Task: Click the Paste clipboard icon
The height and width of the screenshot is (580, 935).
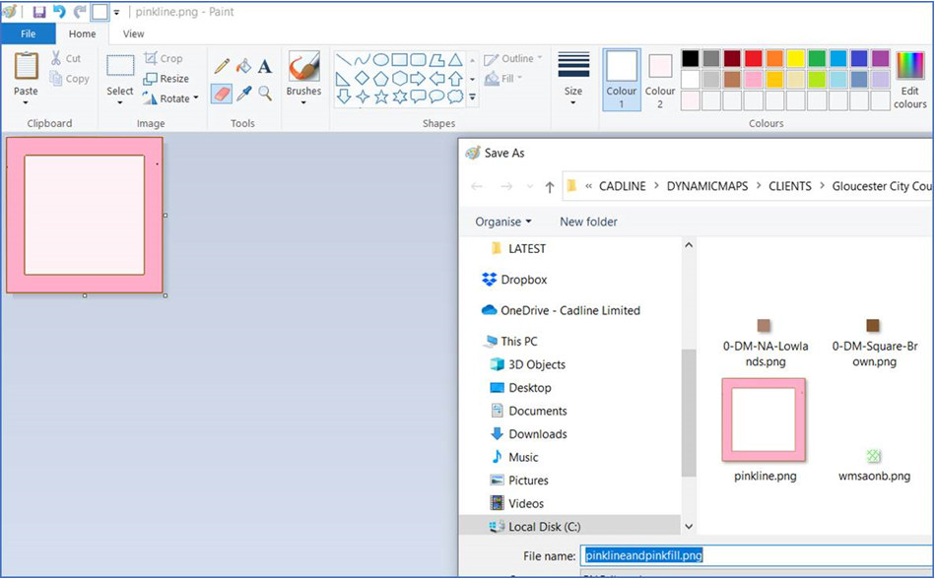Action: (27, 66)
